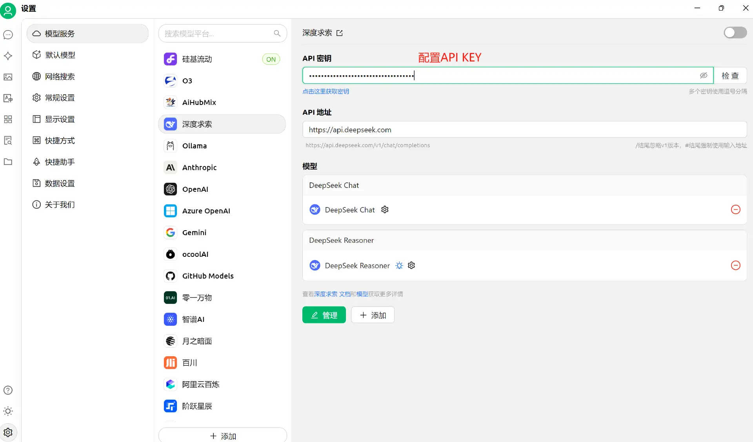Select the 阿里云百炼 provider

pyautogui.click(x=222, y=384)
